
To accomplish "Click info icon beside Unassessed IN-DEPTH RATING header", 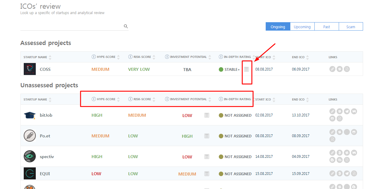I will [221, 99].
